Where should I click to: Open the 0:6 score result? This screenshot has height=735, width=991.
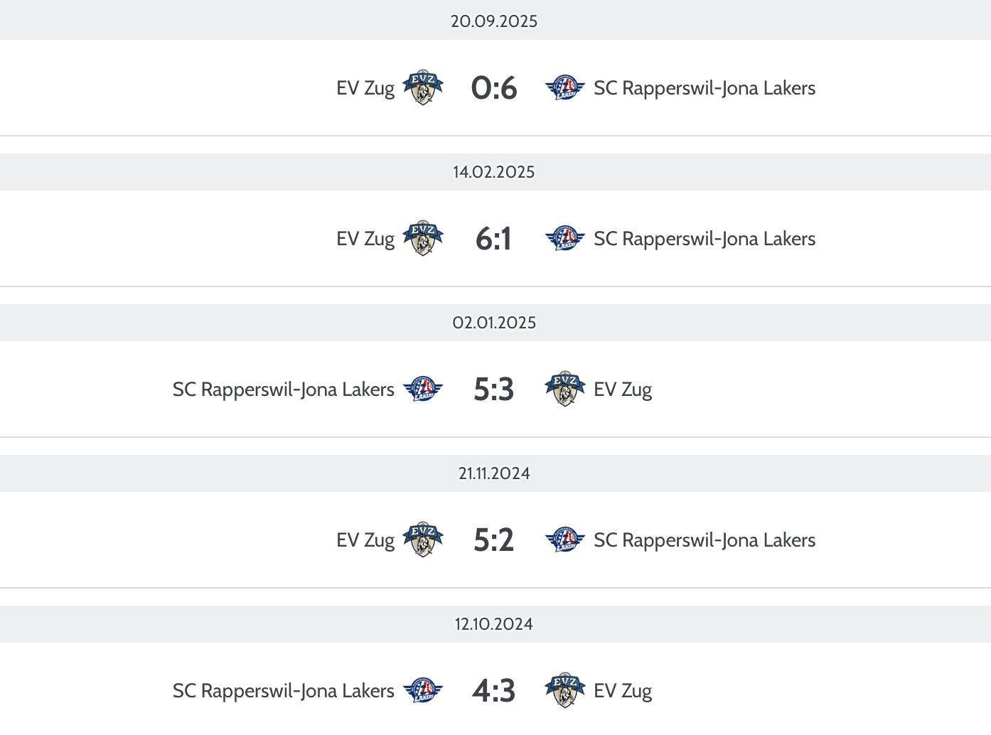click(494, 88)
